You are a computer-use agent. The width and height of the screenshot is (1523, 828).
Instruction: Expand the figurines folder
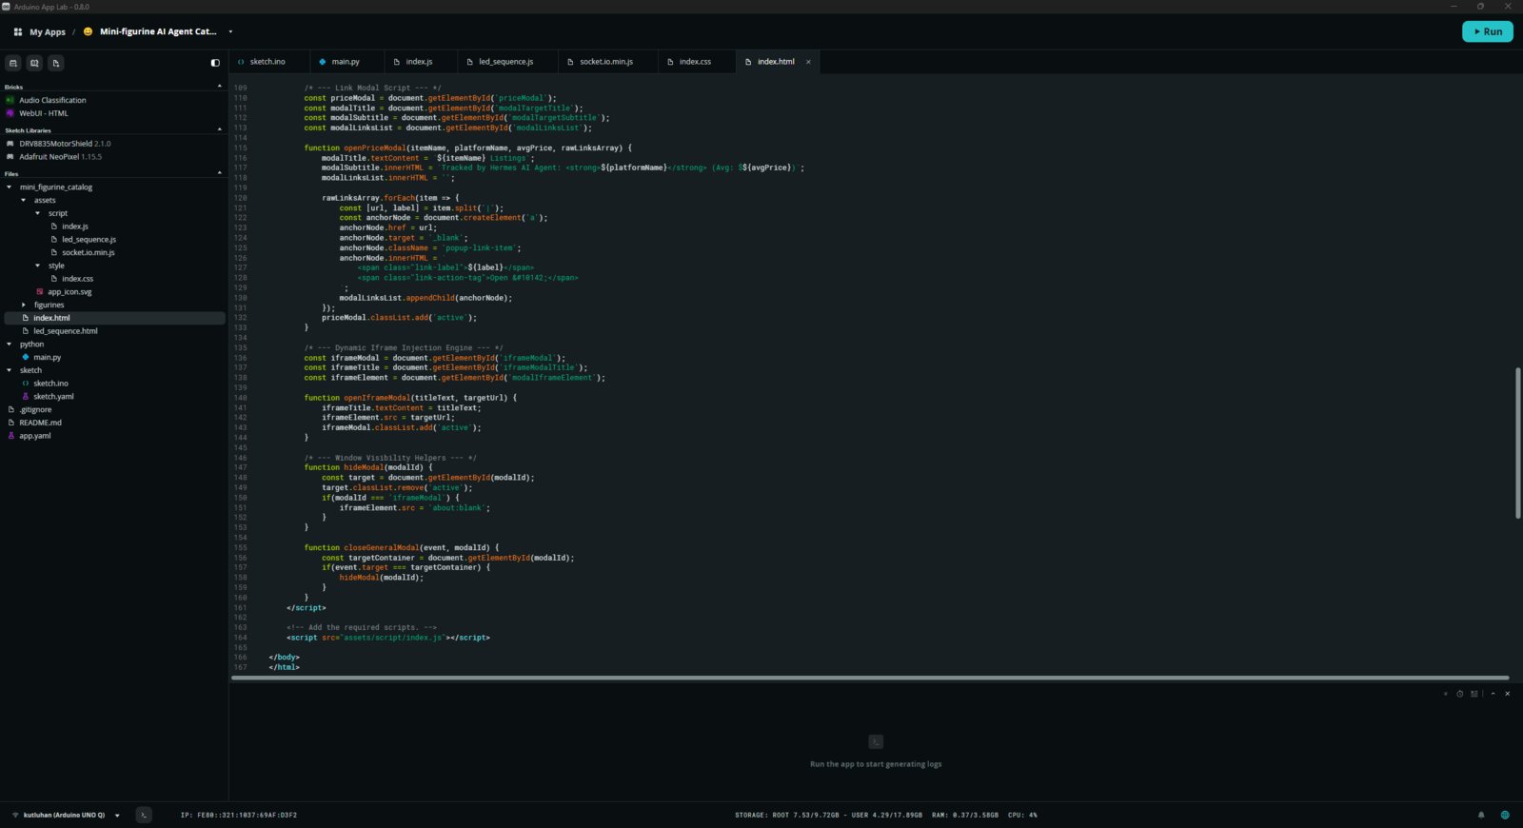pyautogui.click(x=24, y=305)
